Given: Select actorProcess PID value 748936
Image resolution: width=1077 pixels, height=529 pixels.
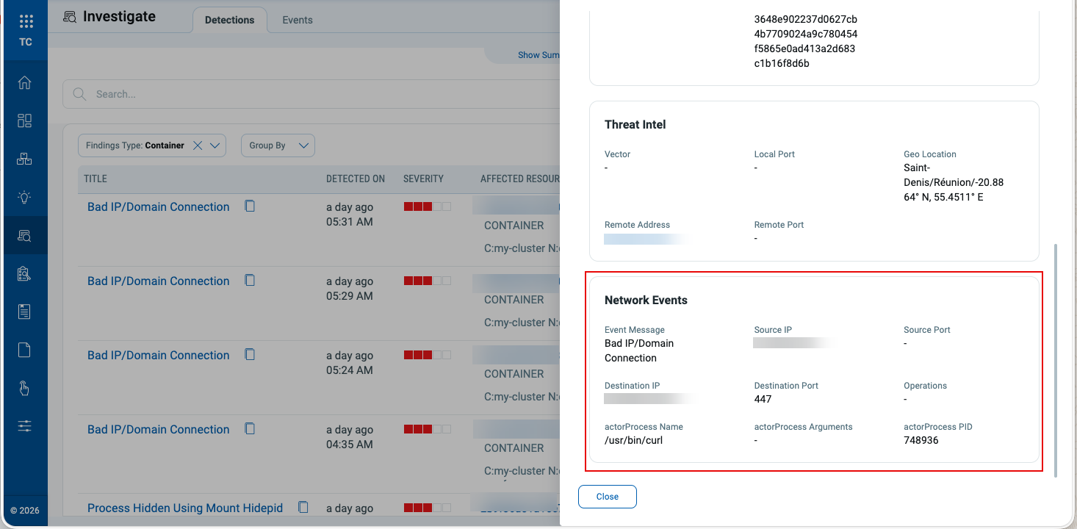Looking at the screenshot, I should [921, 440].
